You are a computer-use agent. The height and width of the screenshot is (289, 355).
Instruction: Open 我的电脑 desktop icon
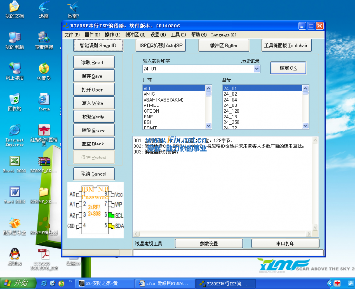click(14, 38)
